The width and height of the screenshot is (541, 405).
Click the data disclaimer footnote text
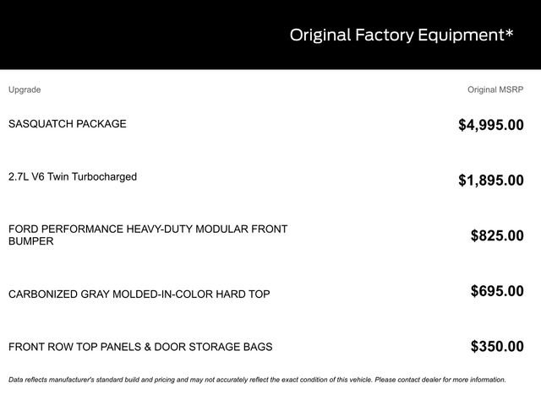coord(257,380)
